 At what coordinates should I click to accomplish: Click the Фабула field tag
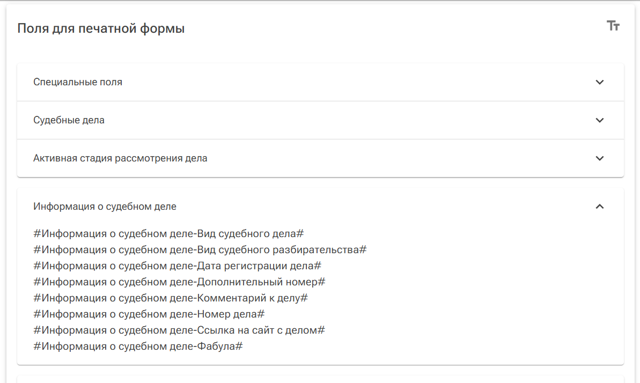tap(138, 347)
